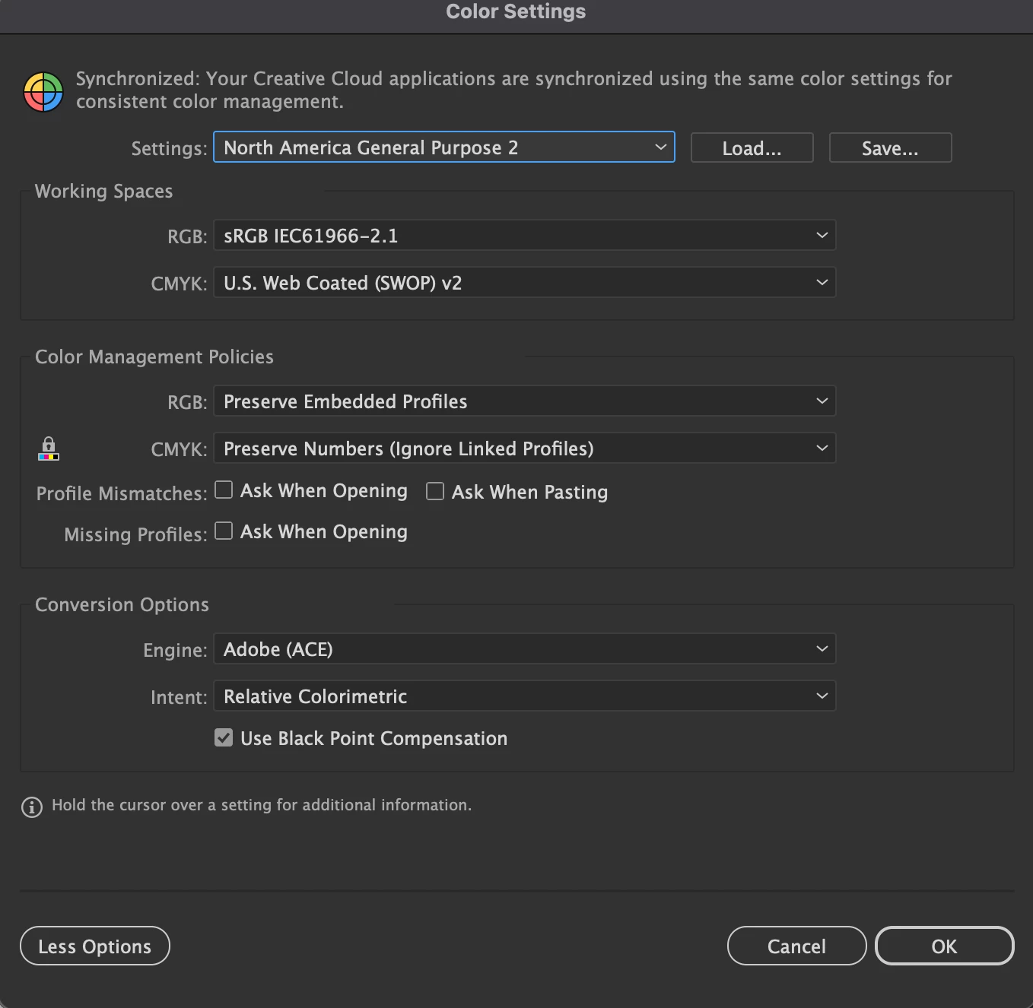Open the Working Spaces RGB dropdown
The height and width of the screenshot is (1008, 1033).
tap(525, 235)
